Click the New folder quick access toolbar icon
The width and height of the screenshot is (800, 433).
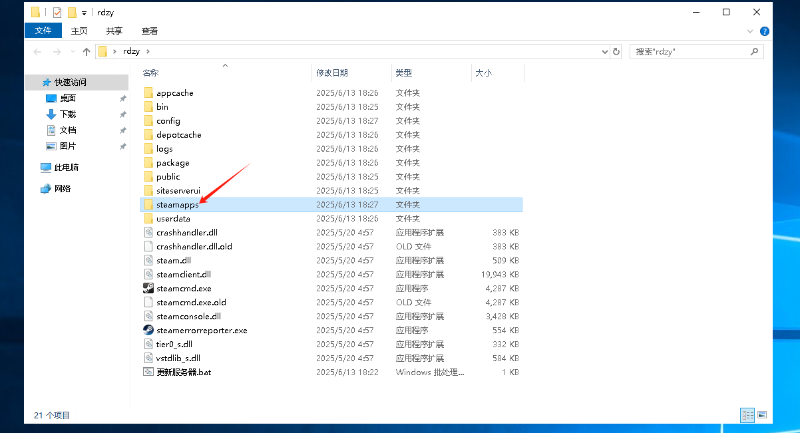pyautogui.click(x=72, y=12)
